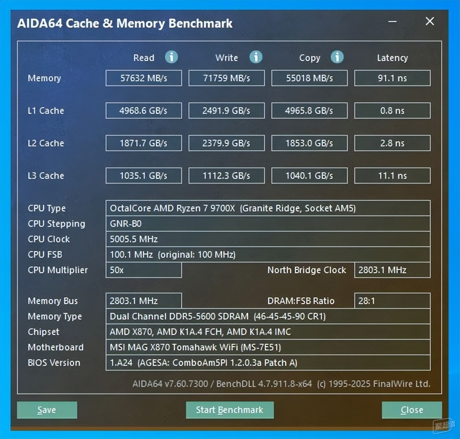
Task: Click the Close button at bottom
Action: 412,410
